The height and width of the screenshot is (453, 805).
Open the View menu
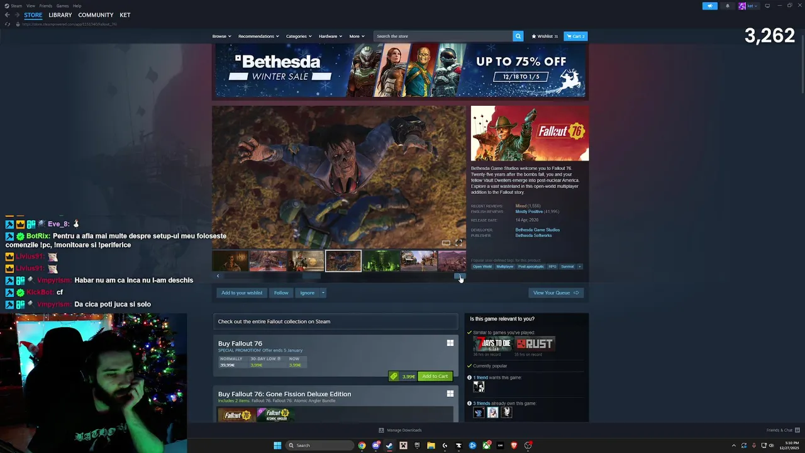(x=30, y=6)
